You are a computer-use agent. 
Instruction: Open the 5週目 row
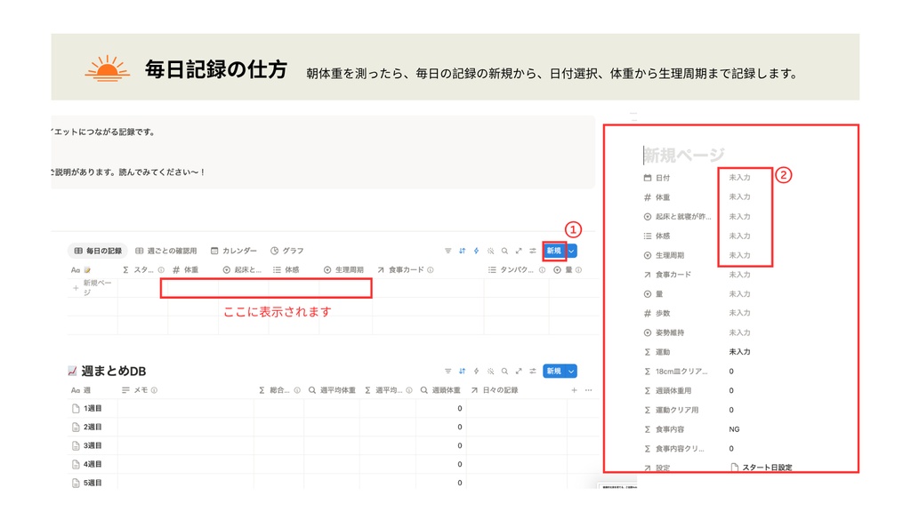(x=93, y=483)
